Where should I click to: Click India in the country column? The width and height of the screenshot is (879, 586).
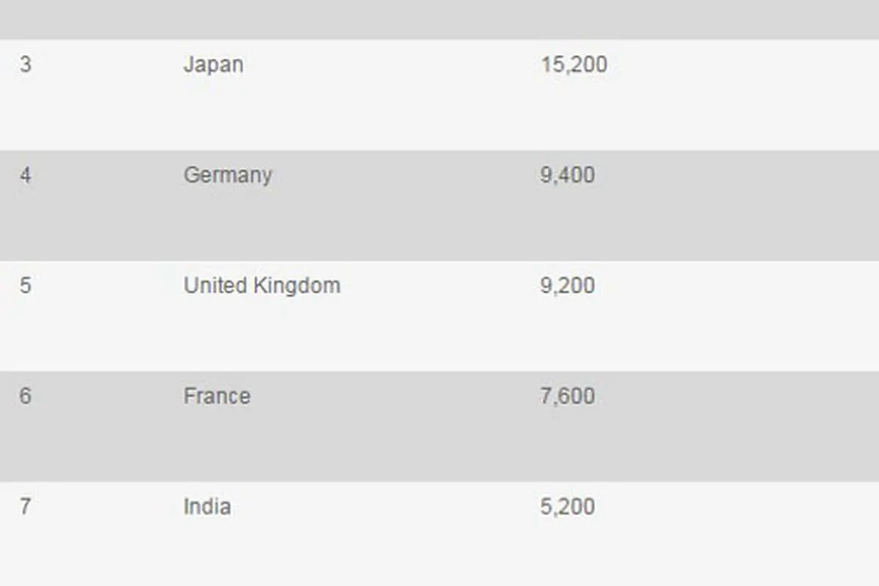pos(207,506)
